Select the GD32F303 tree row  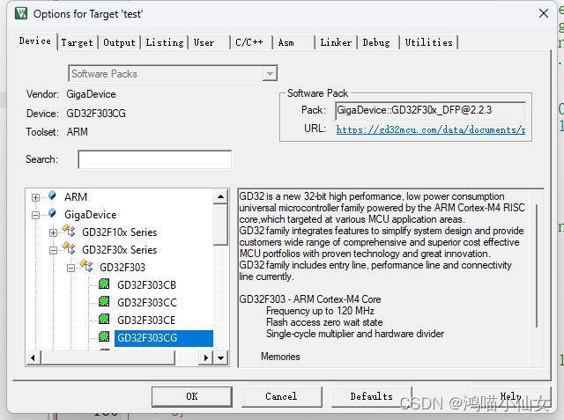tap(122, 268)
